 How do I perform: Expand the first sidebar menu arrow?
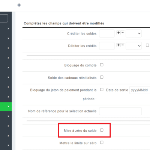click(8, 28)
